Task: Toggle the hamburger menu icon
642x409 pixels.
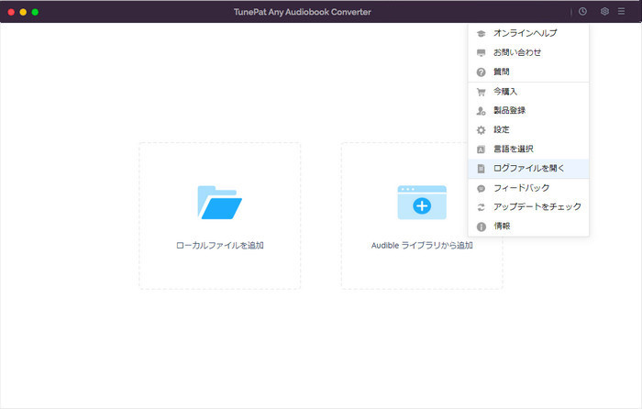Action: [621, 12]
